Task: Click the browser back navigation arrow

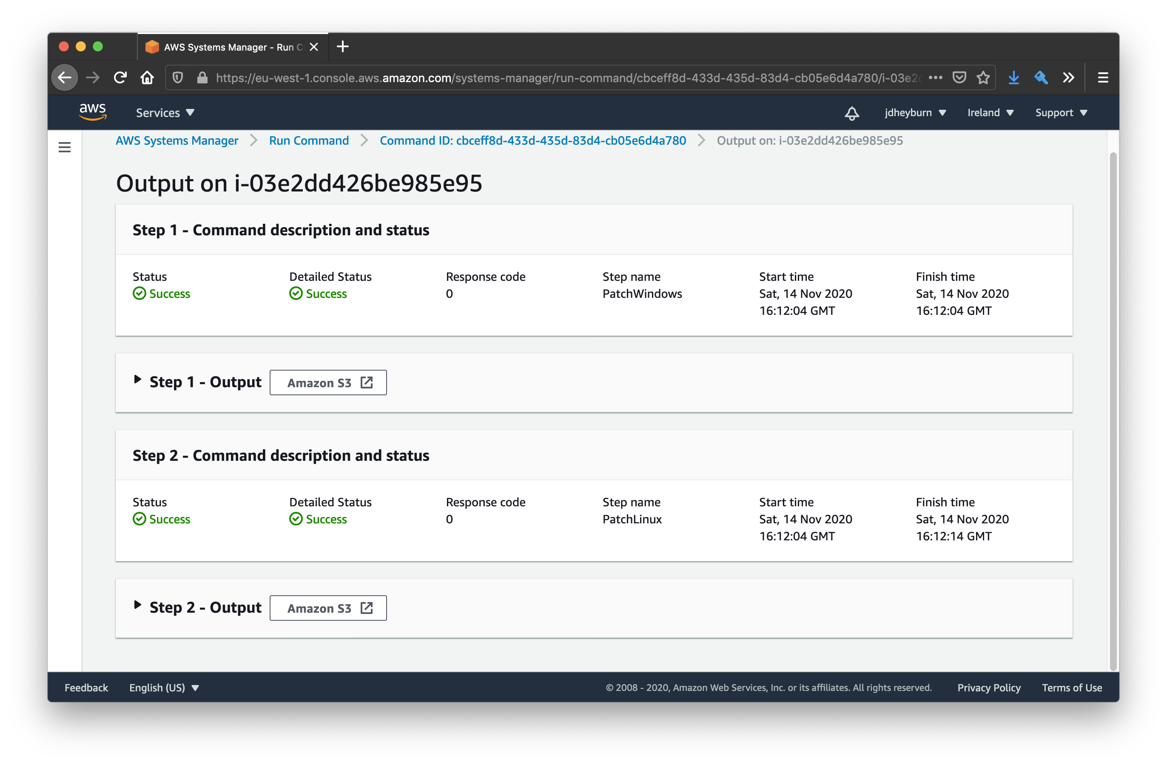Action: 66,78
